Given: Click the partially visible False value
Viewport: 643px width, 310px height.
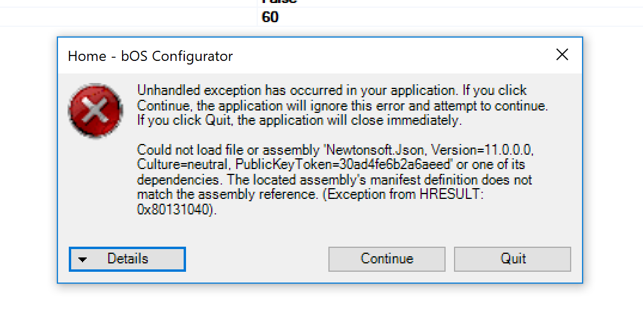Looking at the screenshot, I should click(x=279, y=2).
